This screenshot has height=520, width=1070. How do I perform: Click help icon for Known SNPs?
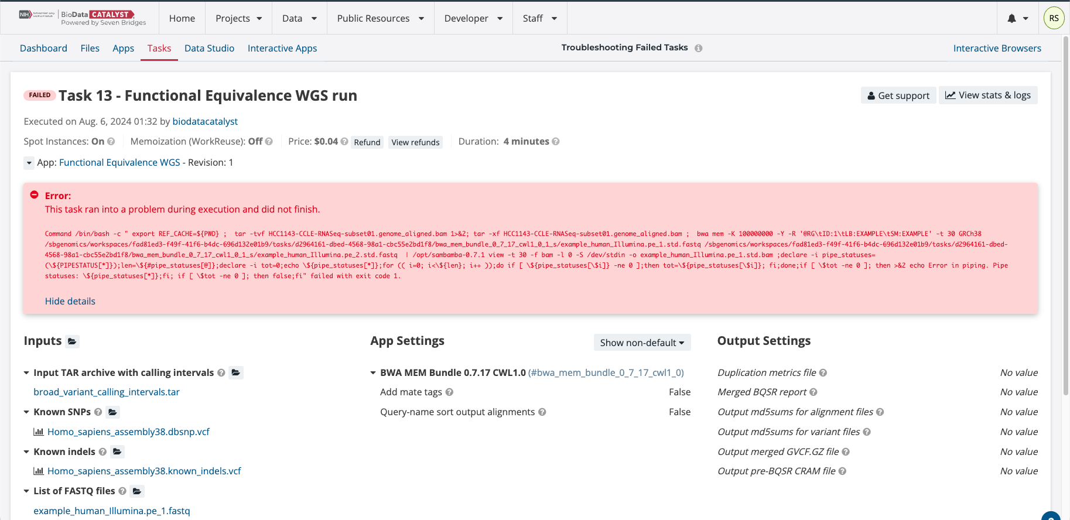[98, 412]
